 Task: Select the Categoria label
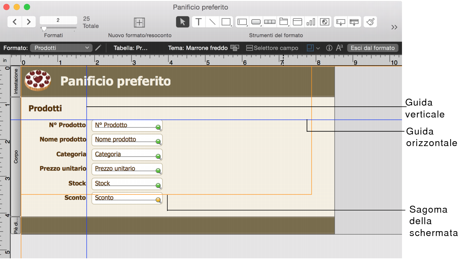pos(71,154)
